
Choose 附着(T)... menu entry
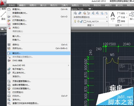(39, 40)
